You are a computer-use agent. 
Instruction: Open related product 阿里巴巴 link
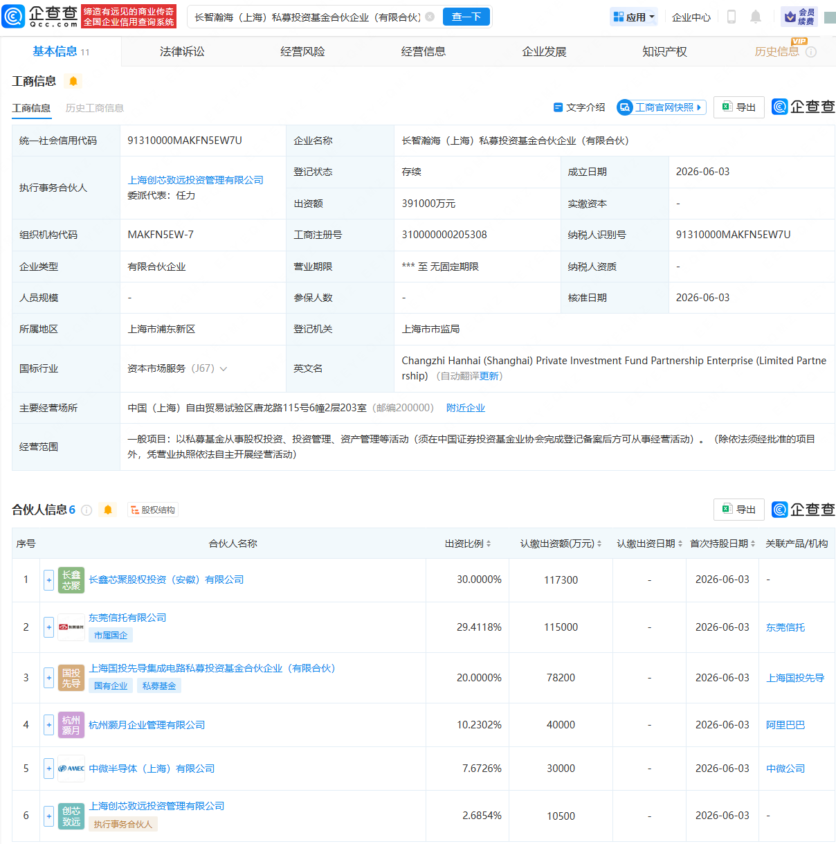coord(785,725)
